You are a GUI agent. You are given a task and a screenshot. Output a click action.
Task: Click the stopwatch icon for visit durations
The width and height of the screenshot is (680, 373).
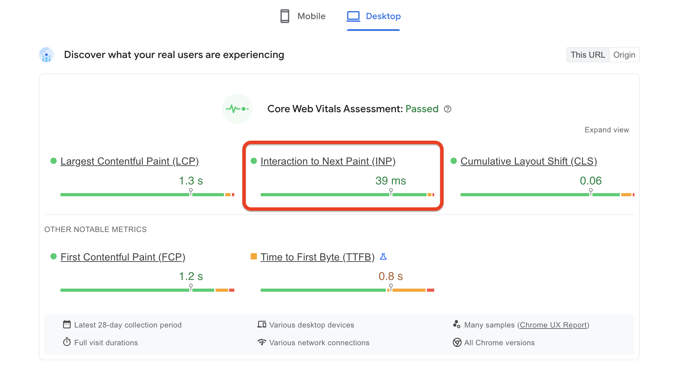tap(67, 342)
